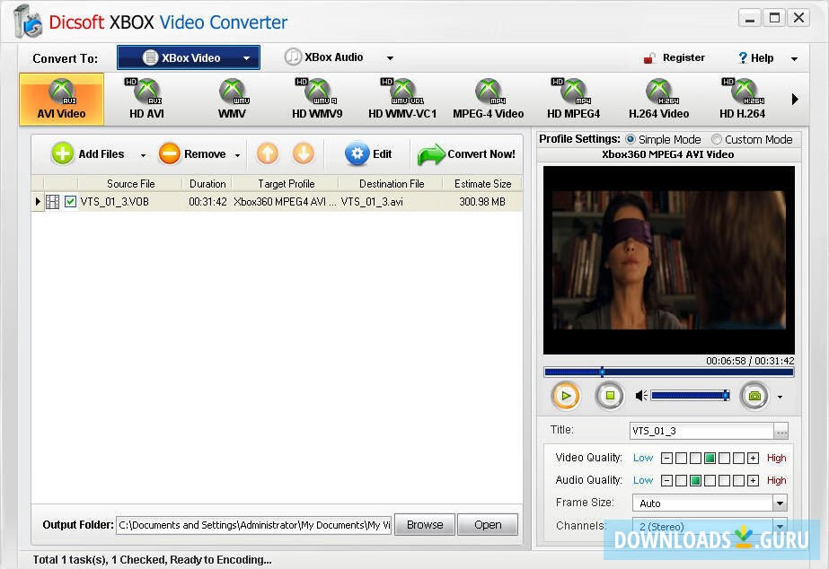Image resolution: width=829 pixels, height=569 pixels.
Task: Open the Frame Size dropdown
Action: [778, 503]
